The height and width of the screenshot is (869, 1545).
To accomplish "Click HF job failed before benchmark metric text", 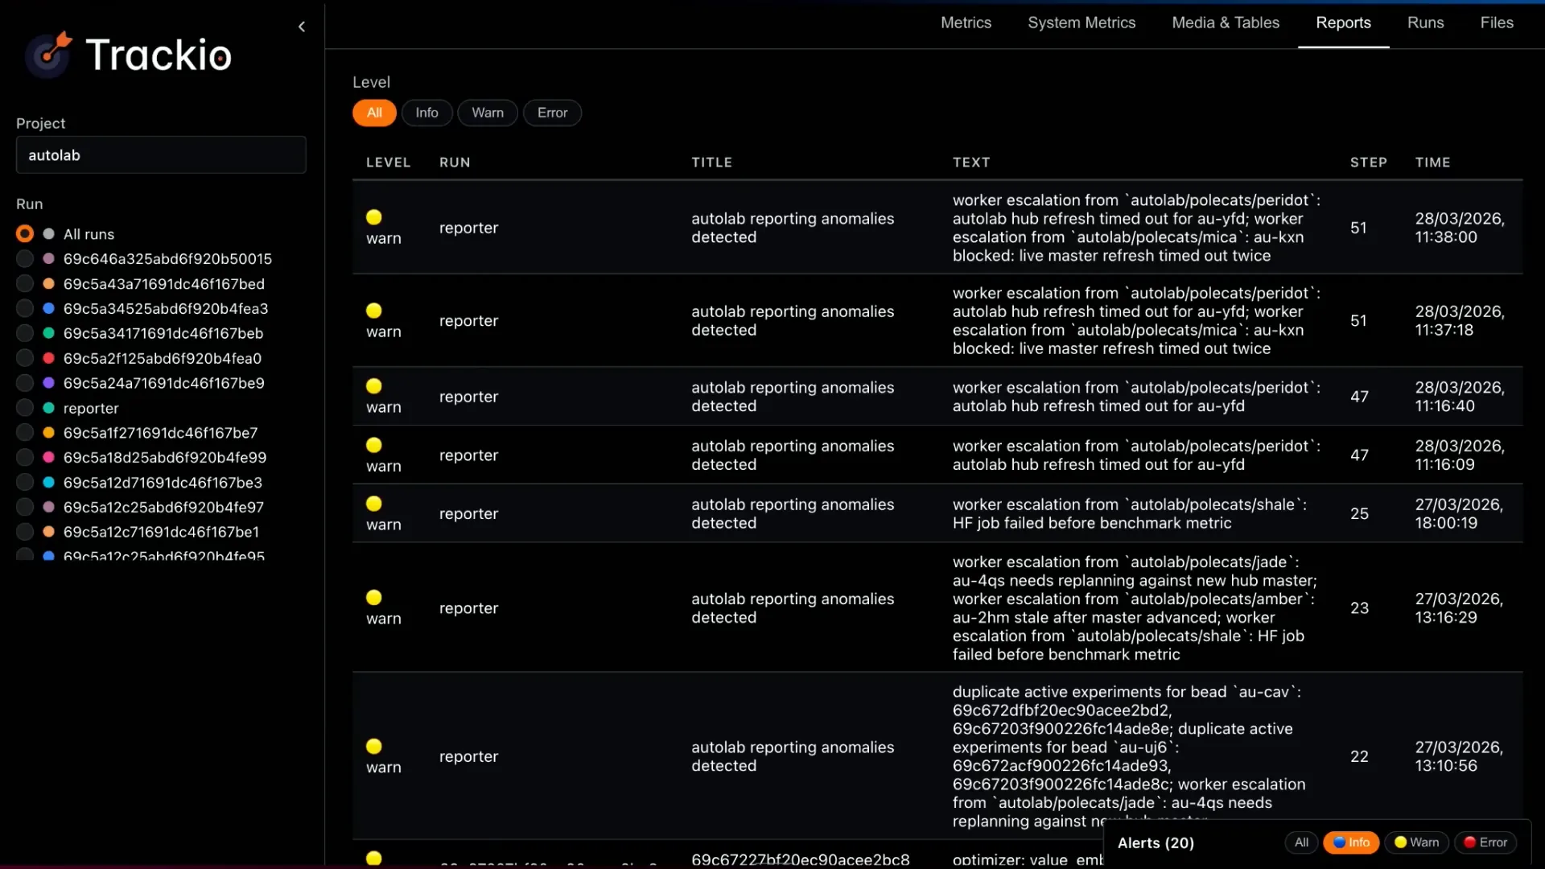I will pos(1092,523).
